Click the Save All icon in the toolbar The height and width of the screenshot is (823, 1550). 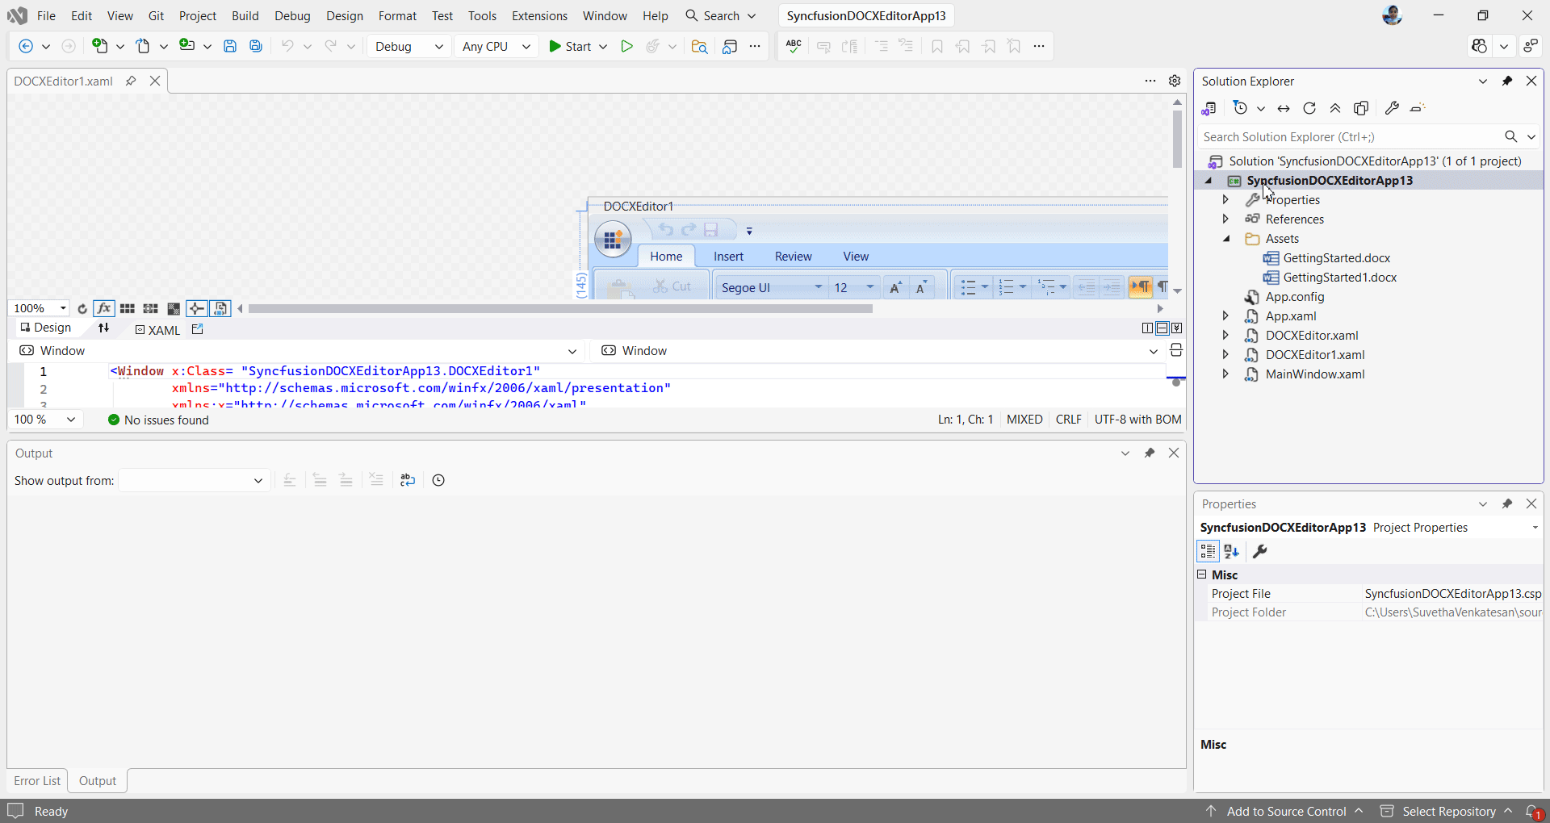point(255,46)
